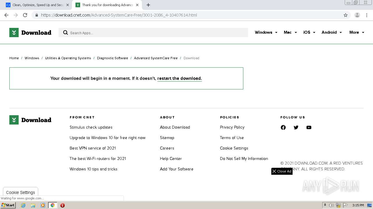The width and height of the screenshot is (373, 209).
Task: Open About Download page
Action: 175,127
